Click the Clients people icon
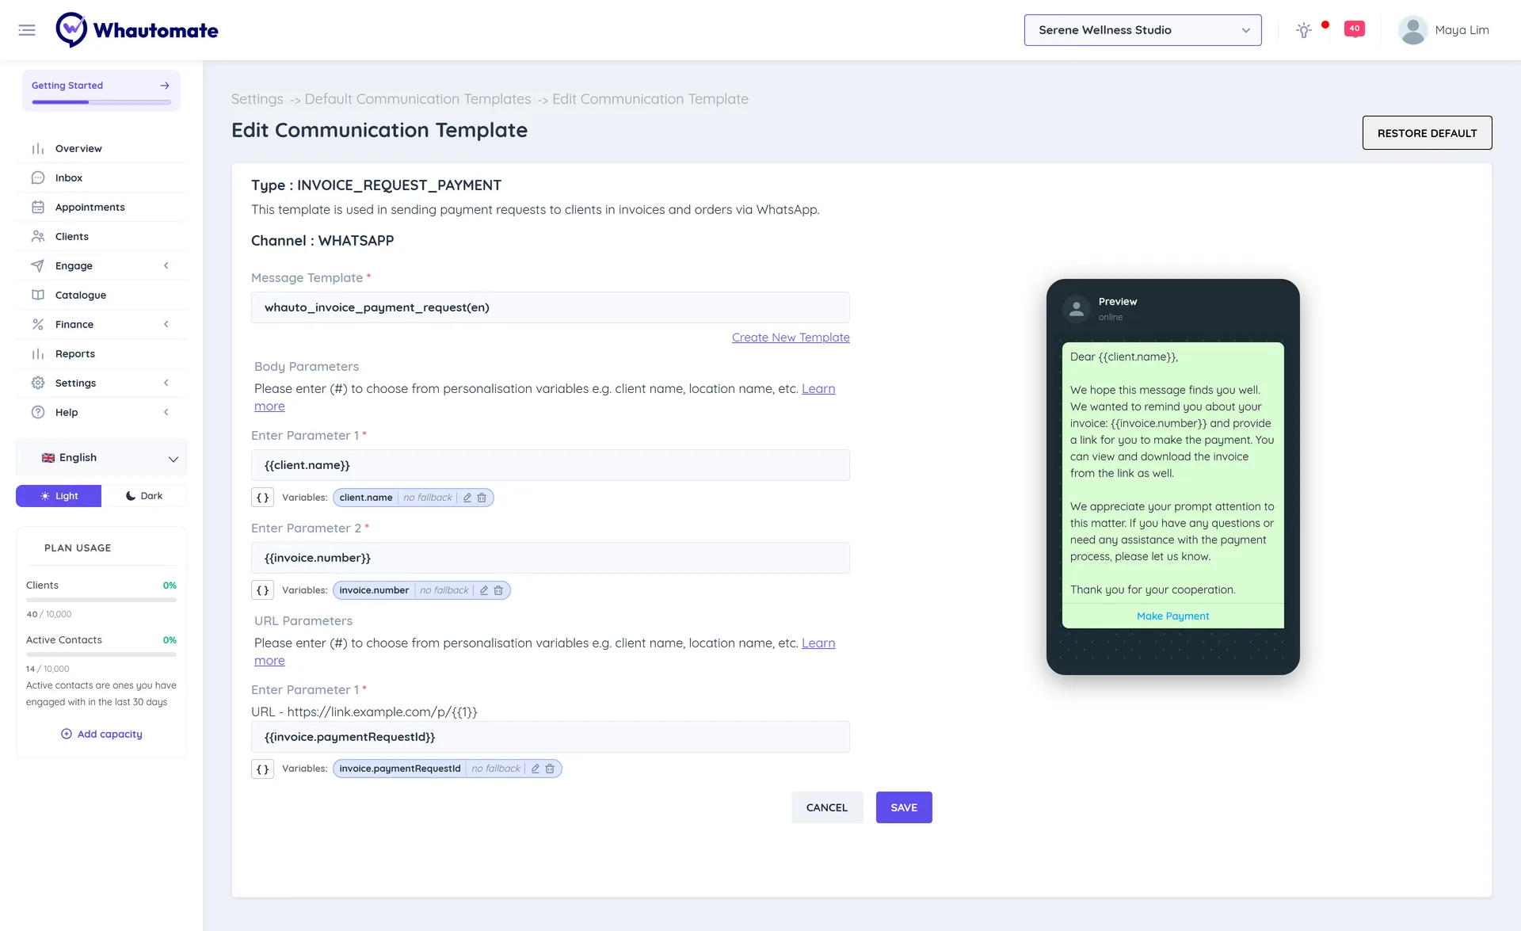 tap(38, 237)
